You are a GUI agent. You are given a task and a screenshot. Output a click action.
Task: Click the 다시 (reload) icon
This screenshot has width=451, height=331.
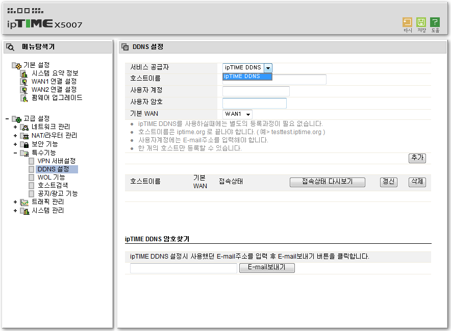pyautogui.click(x=407, y=22)
